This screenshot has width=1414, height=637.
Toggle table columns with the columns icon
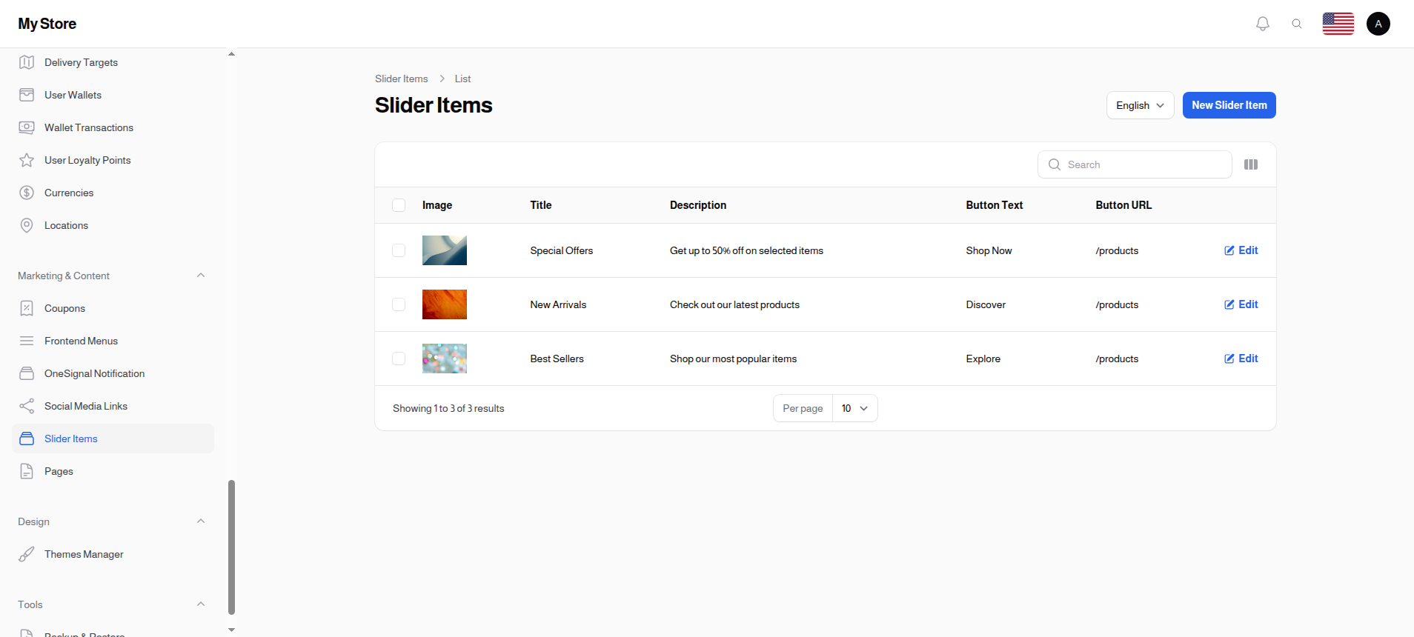(1251, 164)
